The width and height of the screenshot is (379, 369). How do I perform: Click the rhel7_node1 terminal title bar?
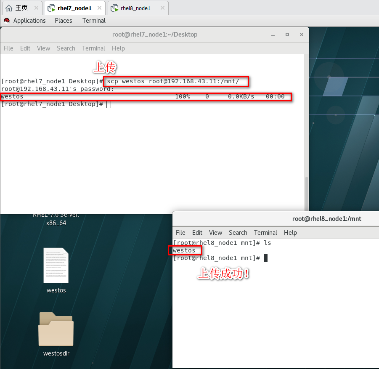click(155, 35)
